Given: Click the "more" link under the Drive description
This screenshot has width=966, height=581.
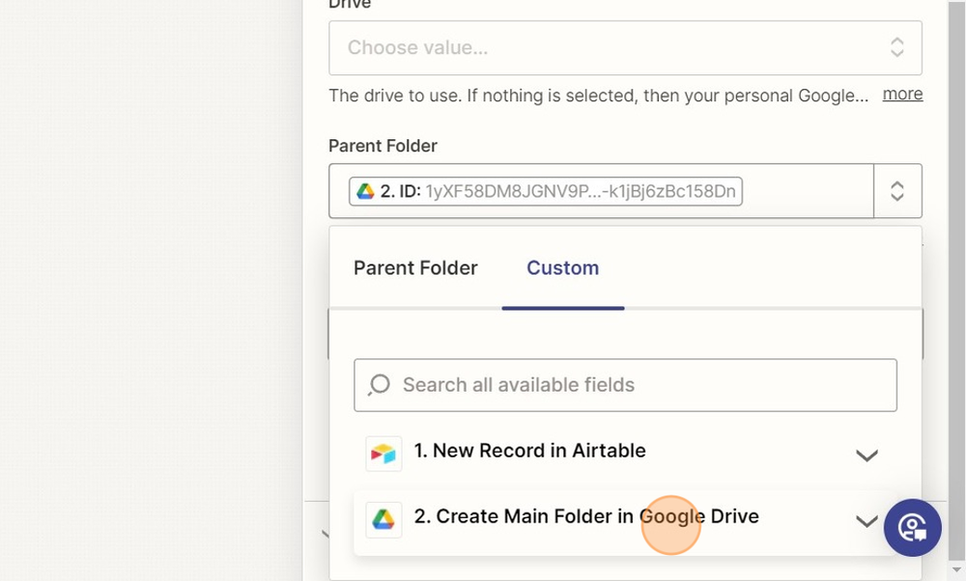Looking at the screenshot, I should (902, 94).
